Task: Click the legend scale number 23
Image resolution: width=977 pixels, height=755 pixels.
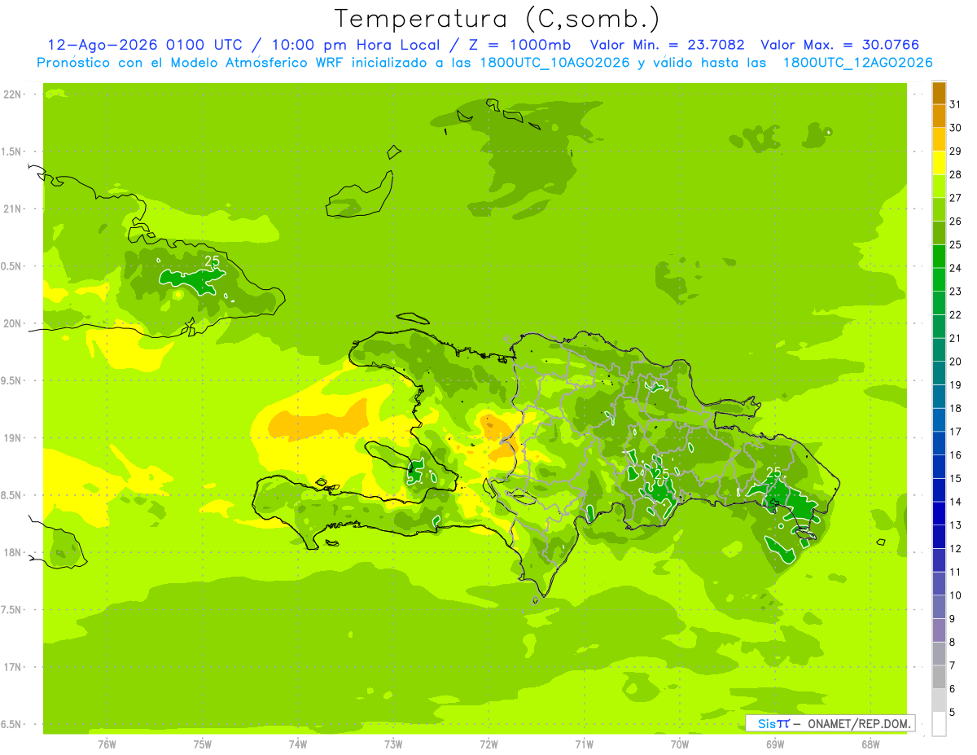Action: click(x=956, y=292)
